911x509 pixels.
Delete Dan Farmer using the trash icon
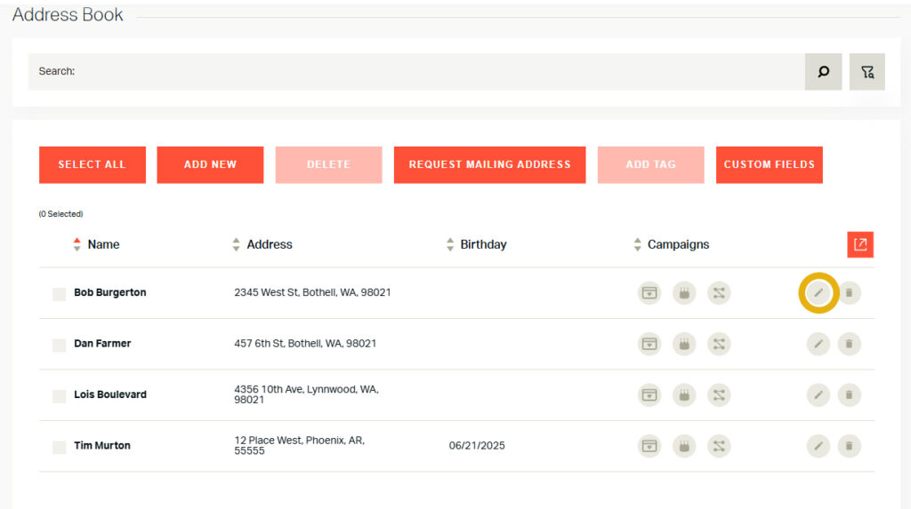tap(850, 344)
